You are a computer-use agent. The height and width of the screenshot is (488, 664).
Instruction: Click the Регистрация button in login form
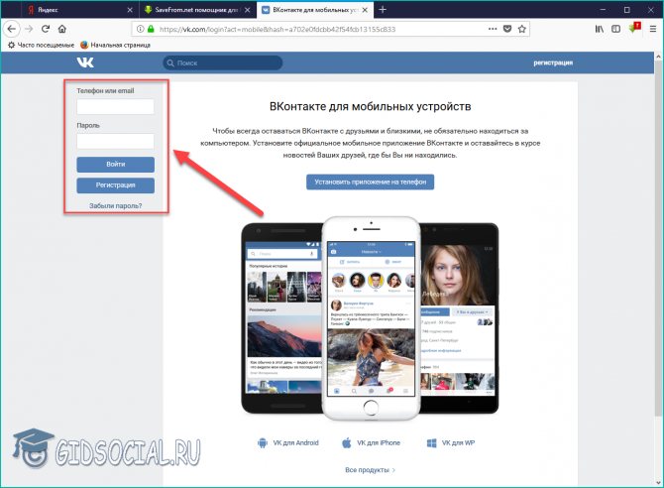coord(116,185)
